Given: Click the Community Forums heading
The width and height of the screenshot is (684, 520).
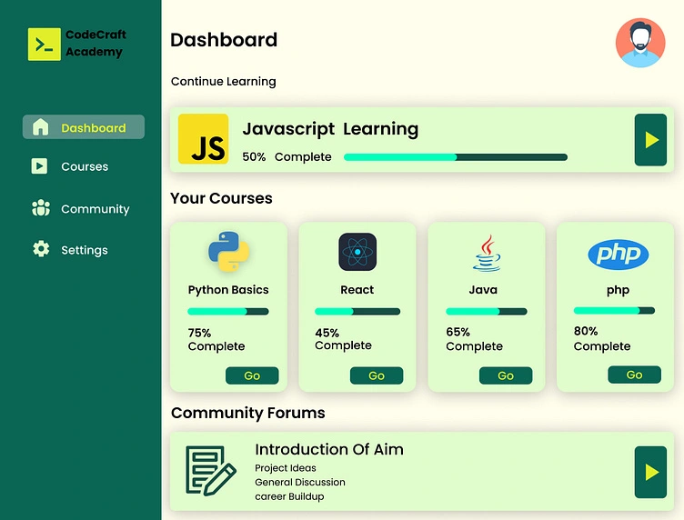Looking at the screenshot, I should pyautogui.click(x=247, y=413).
